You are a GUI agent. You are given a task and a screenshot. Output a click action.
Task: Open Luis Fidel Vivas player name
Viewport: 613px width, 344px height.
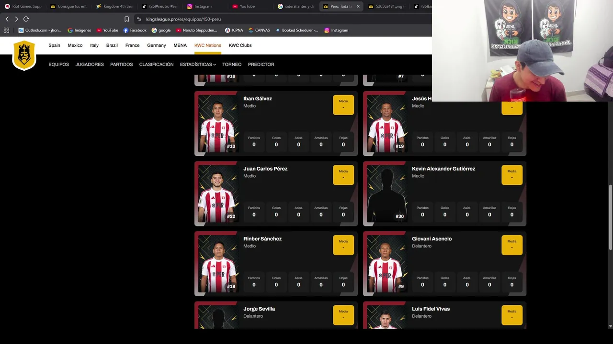click(x=431, y=309)
